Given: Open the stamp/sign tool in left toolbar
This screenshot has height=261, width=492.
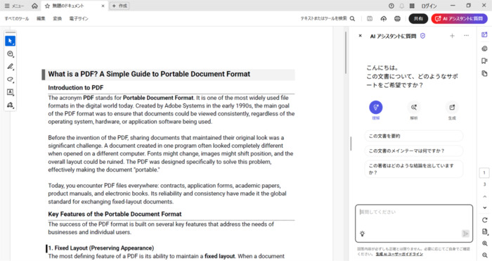Looking at the screenshot, I should 10,105.
